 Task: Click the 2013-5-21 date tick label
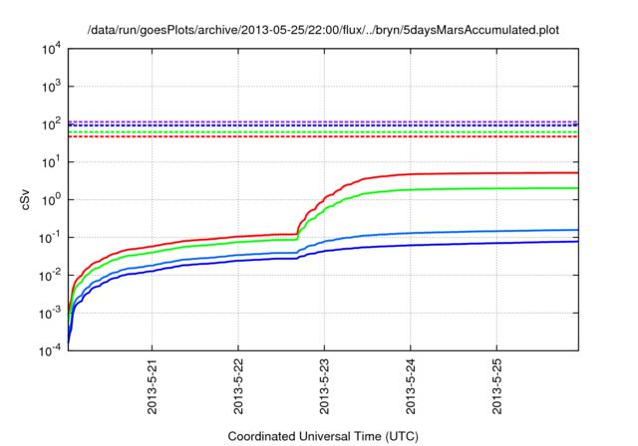click(153, 386)
